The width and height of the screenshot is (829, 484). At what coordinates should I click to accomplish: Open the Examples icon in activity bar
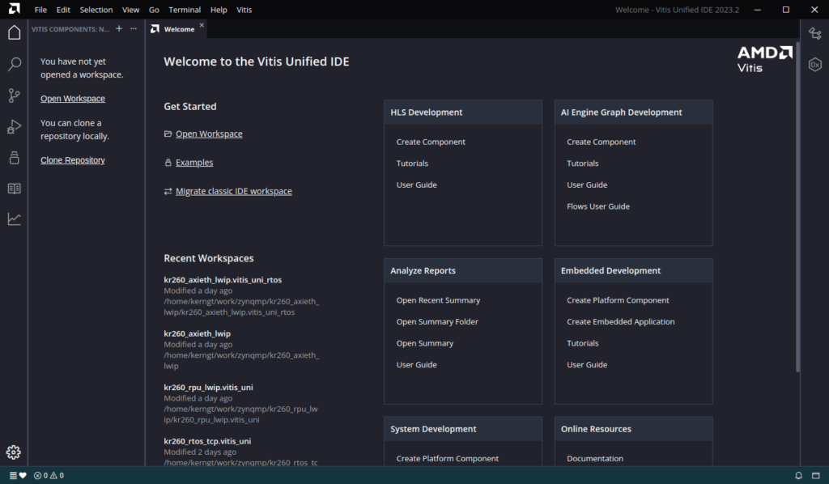[15, 158]
